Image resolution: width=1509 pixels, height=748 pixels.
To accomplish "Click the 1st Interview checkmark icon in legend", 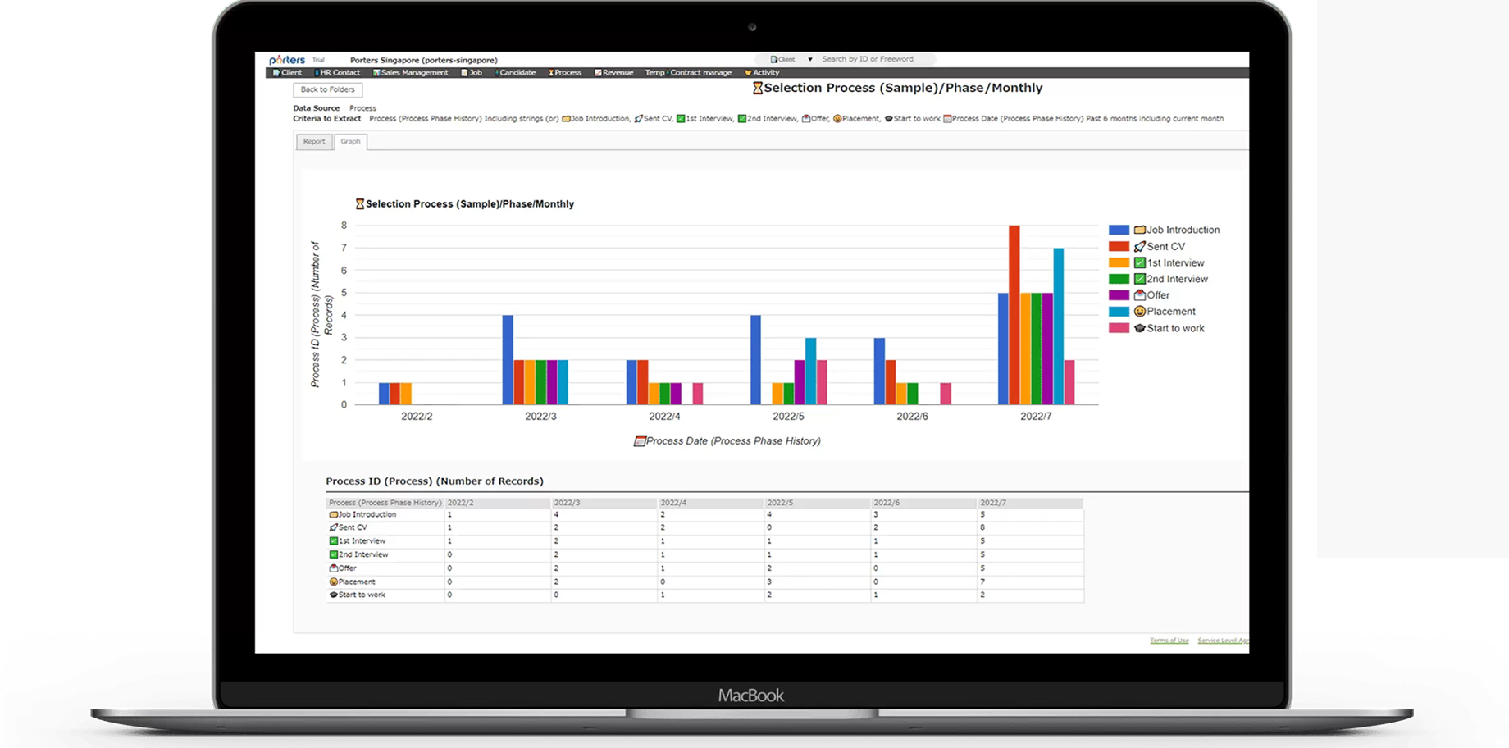I will pos(1139,262).
